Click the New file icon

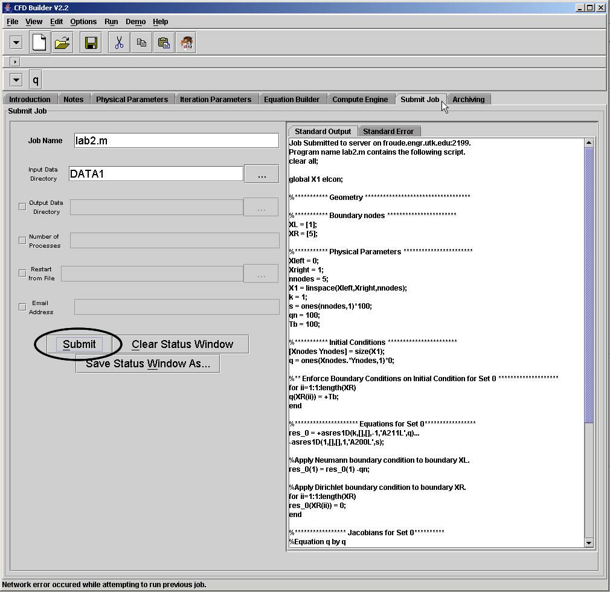[40, 43]
